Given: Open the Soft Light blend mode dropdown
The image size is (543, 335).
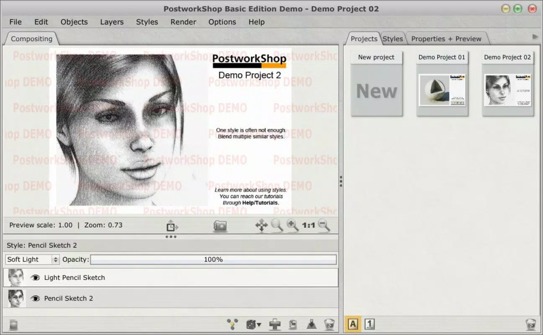Looking at the screenshot, I should pyautogui.click(x=32, y=260).
